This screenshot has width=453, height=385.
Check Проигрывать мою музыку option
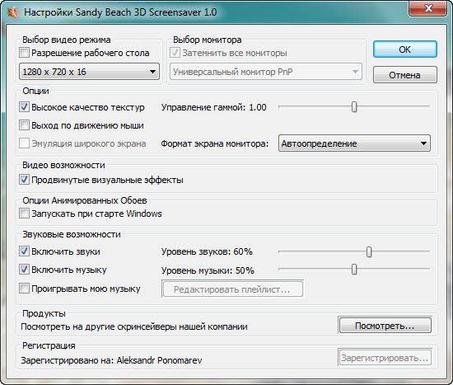(24, 289)
